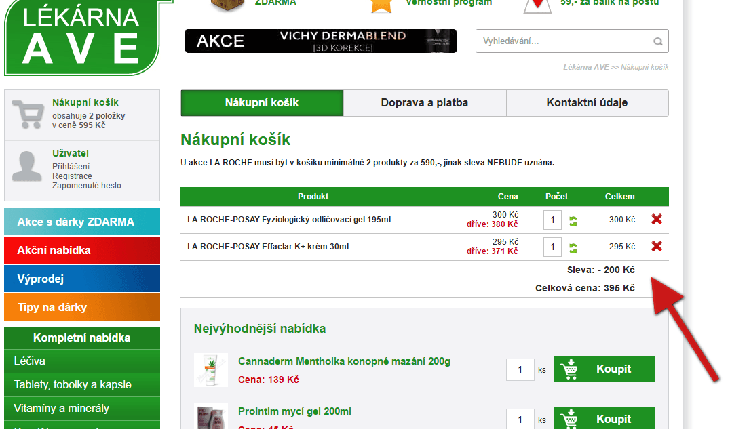Click Registrace link

click(x=72, y=176)
